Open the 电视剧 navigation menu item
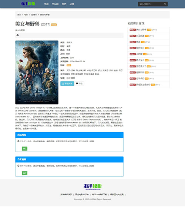185x209 pixels. 55,4
